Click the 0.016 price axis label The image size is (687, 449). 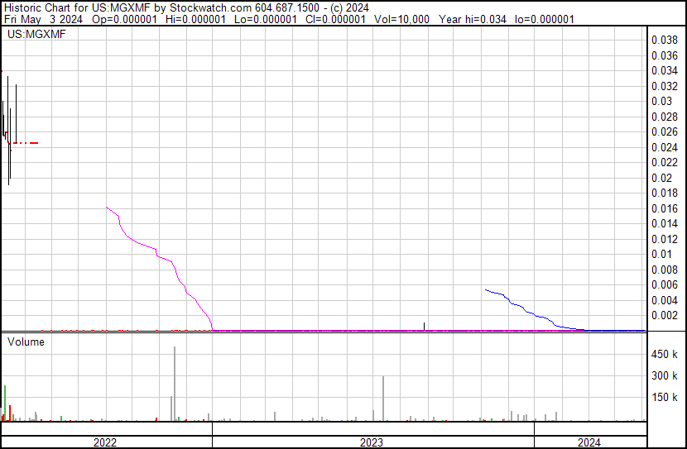click(x=664, y=208)
